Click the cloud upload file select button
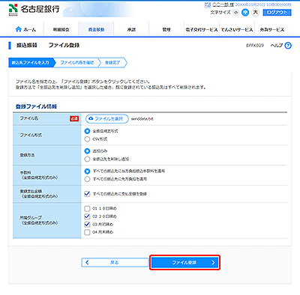This screenshot has height=295, width=300. click(107, 119)
